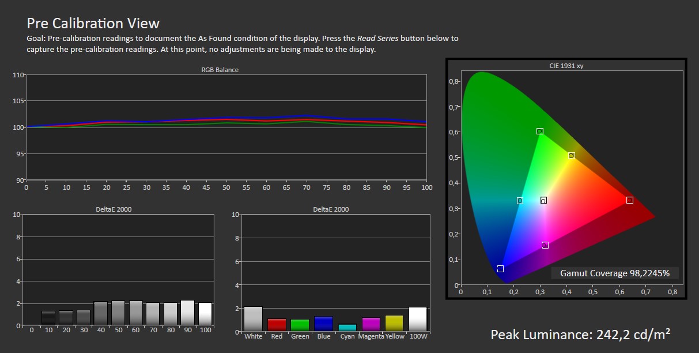The height and width of the screenshot is (353, 699).
Task: Click the 110 value on RGB Balance axis
Action: [18, 75]
